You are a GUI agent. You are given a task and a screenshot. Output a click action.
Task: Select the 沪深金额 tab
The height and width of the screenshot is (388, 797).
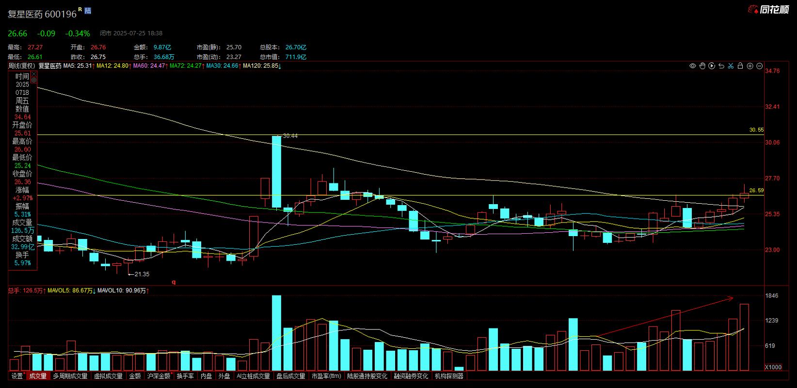159,376
